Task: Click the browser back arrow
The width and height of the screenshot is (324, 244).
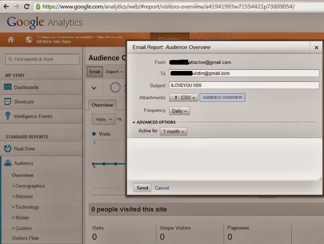Action: tap(6, 7)
